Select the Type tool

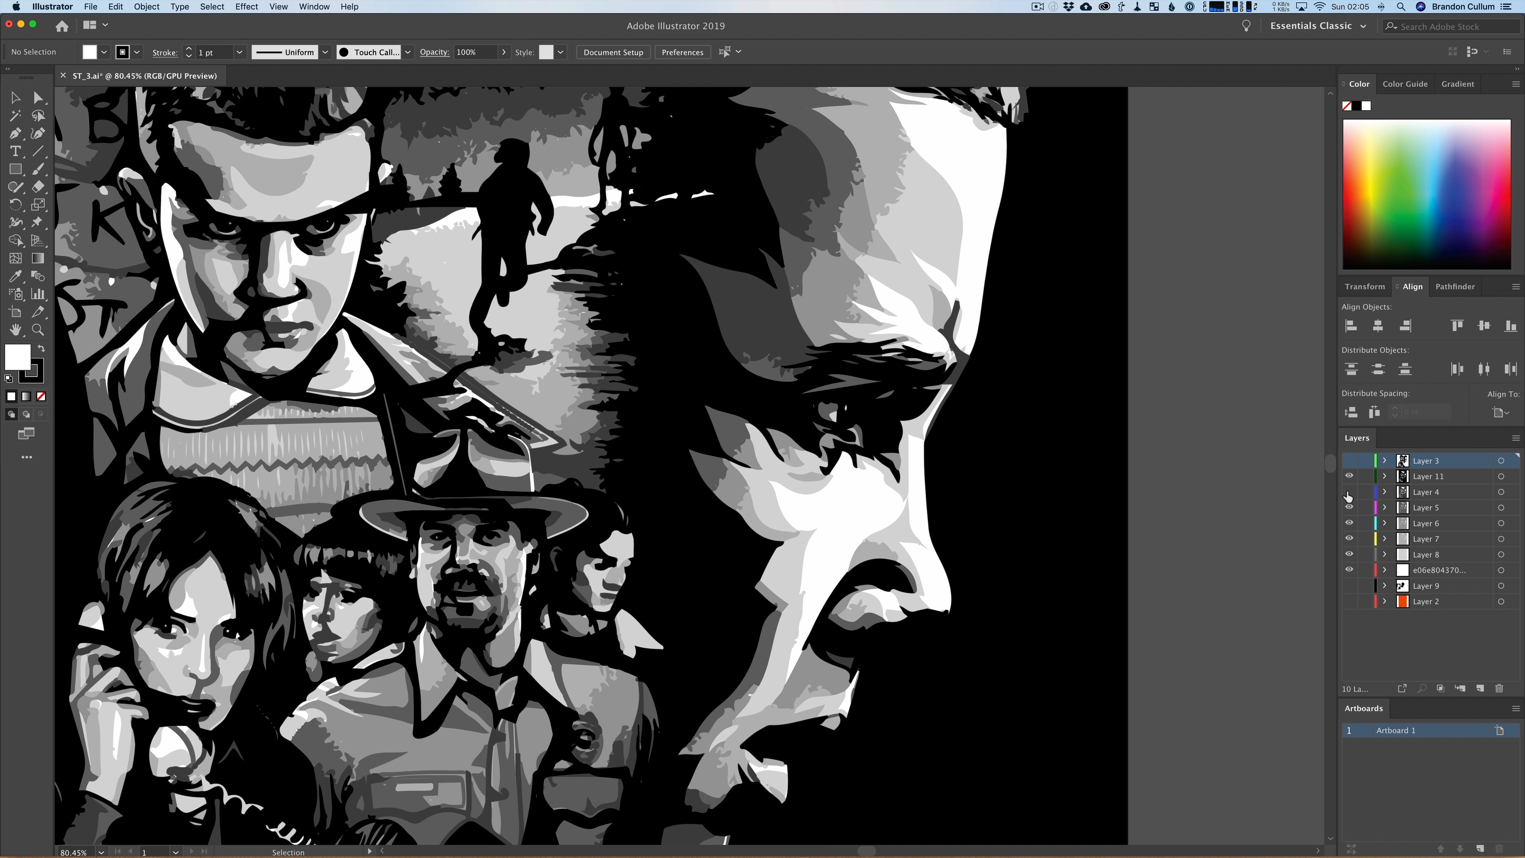pos(15,151)
